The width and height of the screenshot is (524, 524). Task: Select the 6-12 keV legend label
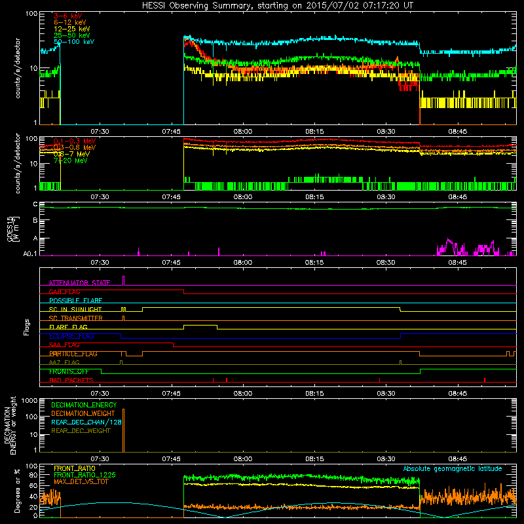point(69,22)
